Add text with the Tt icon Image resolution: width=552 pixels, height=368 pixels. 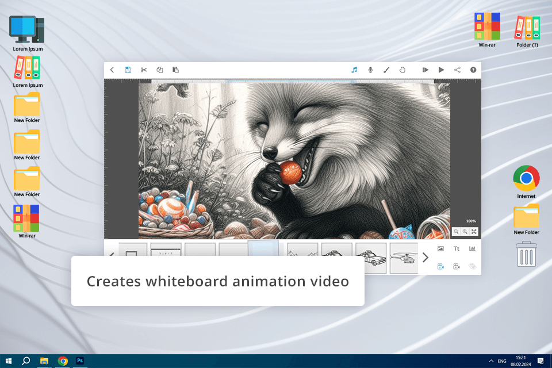pyautogui.click(x=456, y=248)
